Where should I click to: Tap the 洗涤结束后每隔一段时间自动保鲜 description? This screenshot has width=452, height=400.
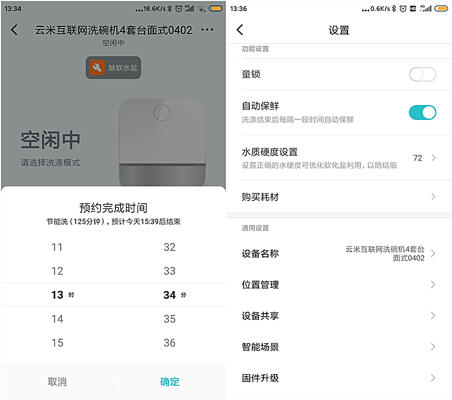click(x=298, y=119)
